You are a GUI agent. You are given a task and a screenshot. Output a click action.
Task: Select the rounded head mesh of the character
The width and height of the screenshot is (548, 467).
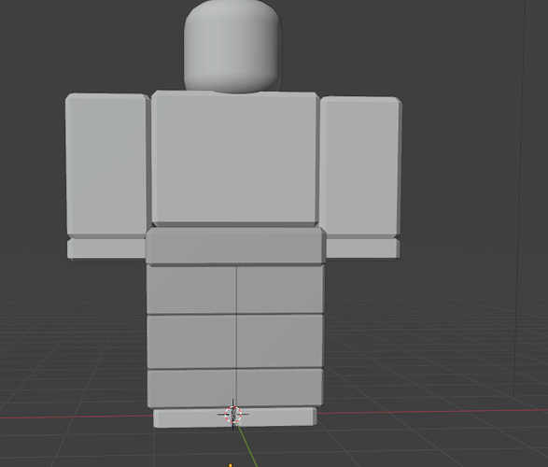[x=232, y=46]
